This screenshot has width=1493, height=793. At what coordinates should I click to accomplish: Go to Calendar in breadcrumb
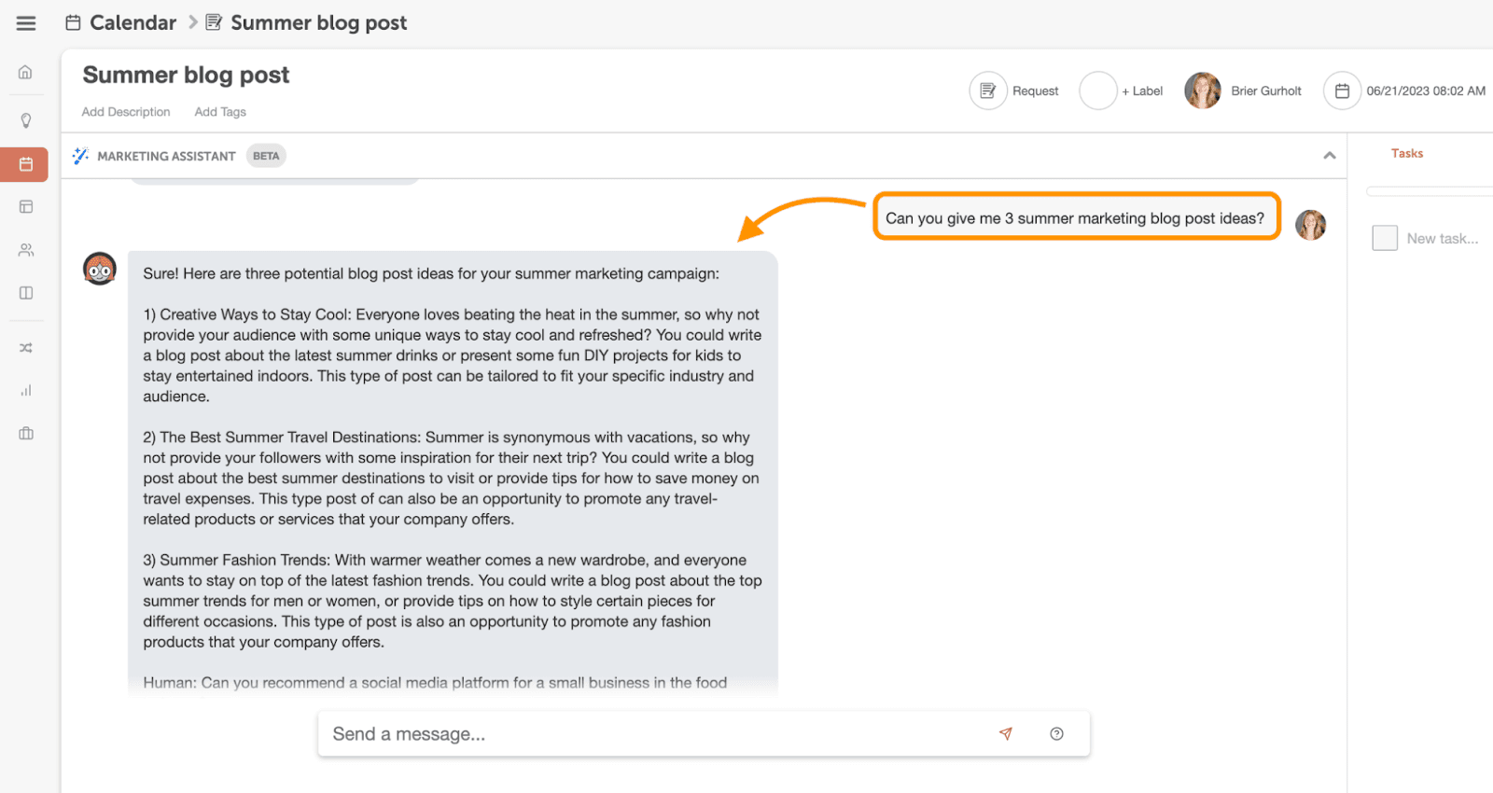coord(132,23)
